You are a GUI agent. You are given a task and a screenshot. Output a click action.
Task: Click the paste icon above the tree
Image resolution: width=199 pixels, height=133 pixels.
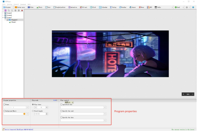coord(12,10)
